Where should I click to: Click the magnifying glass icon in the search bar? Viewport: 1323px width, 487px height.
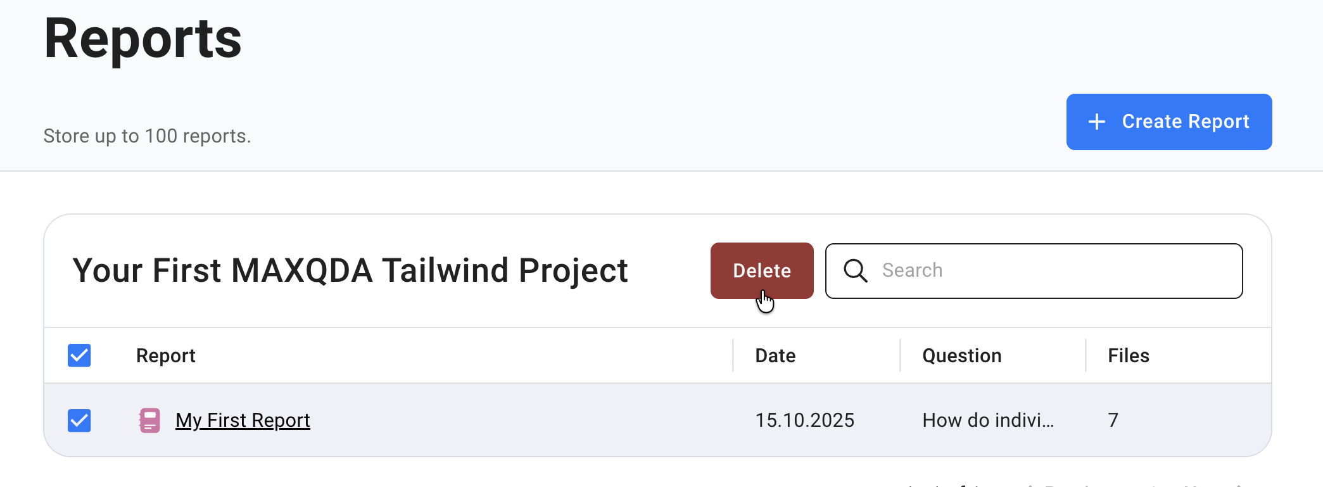(856, 270)
